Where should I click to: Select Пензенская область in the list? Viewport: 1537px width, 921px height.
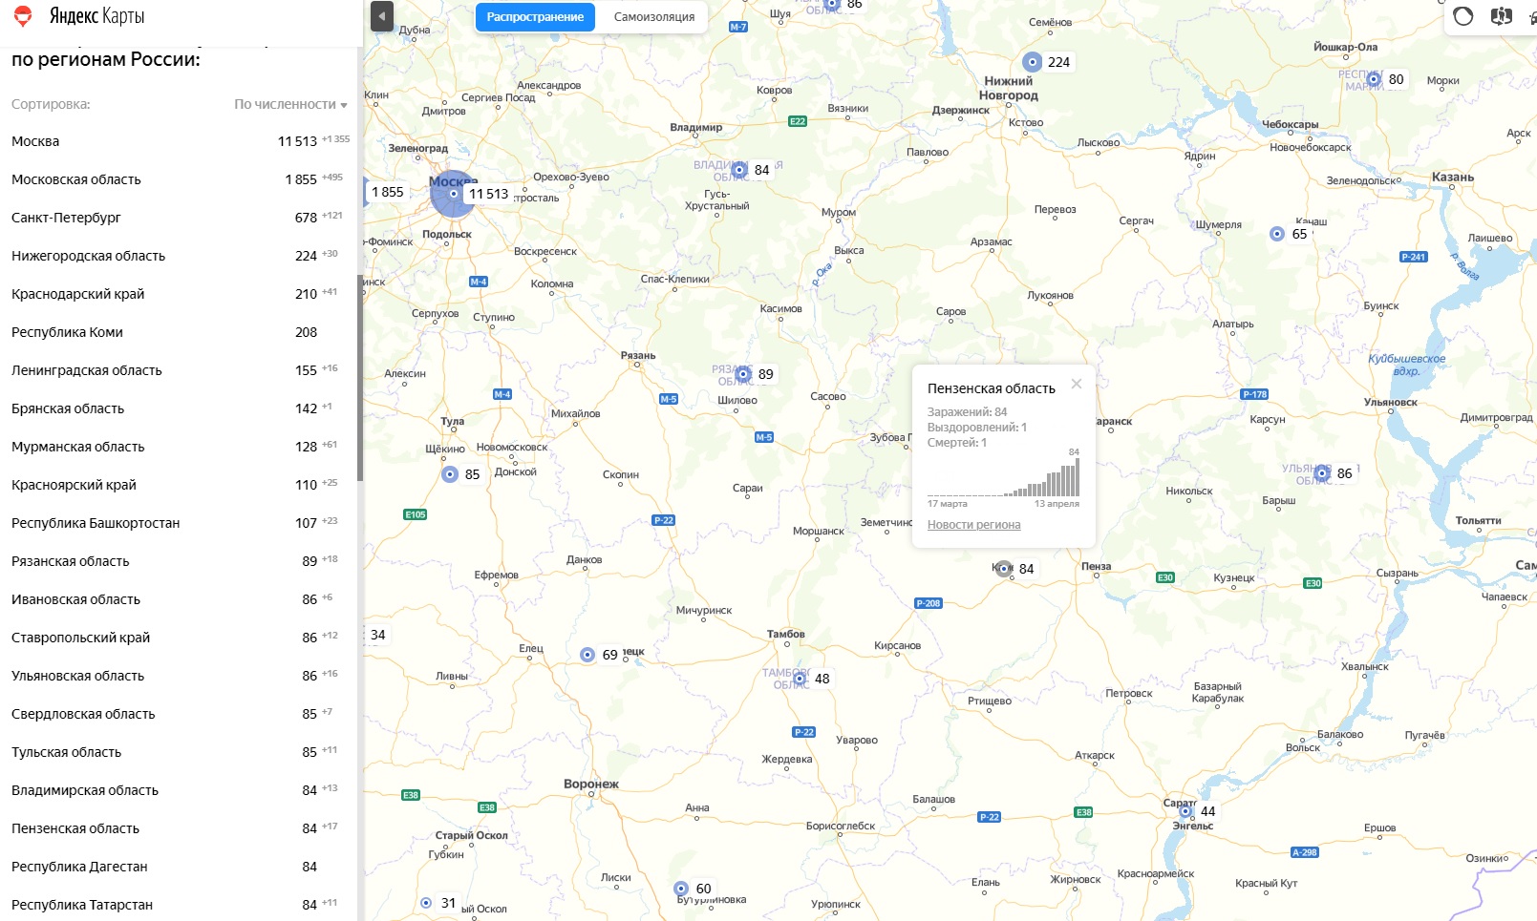180,828
